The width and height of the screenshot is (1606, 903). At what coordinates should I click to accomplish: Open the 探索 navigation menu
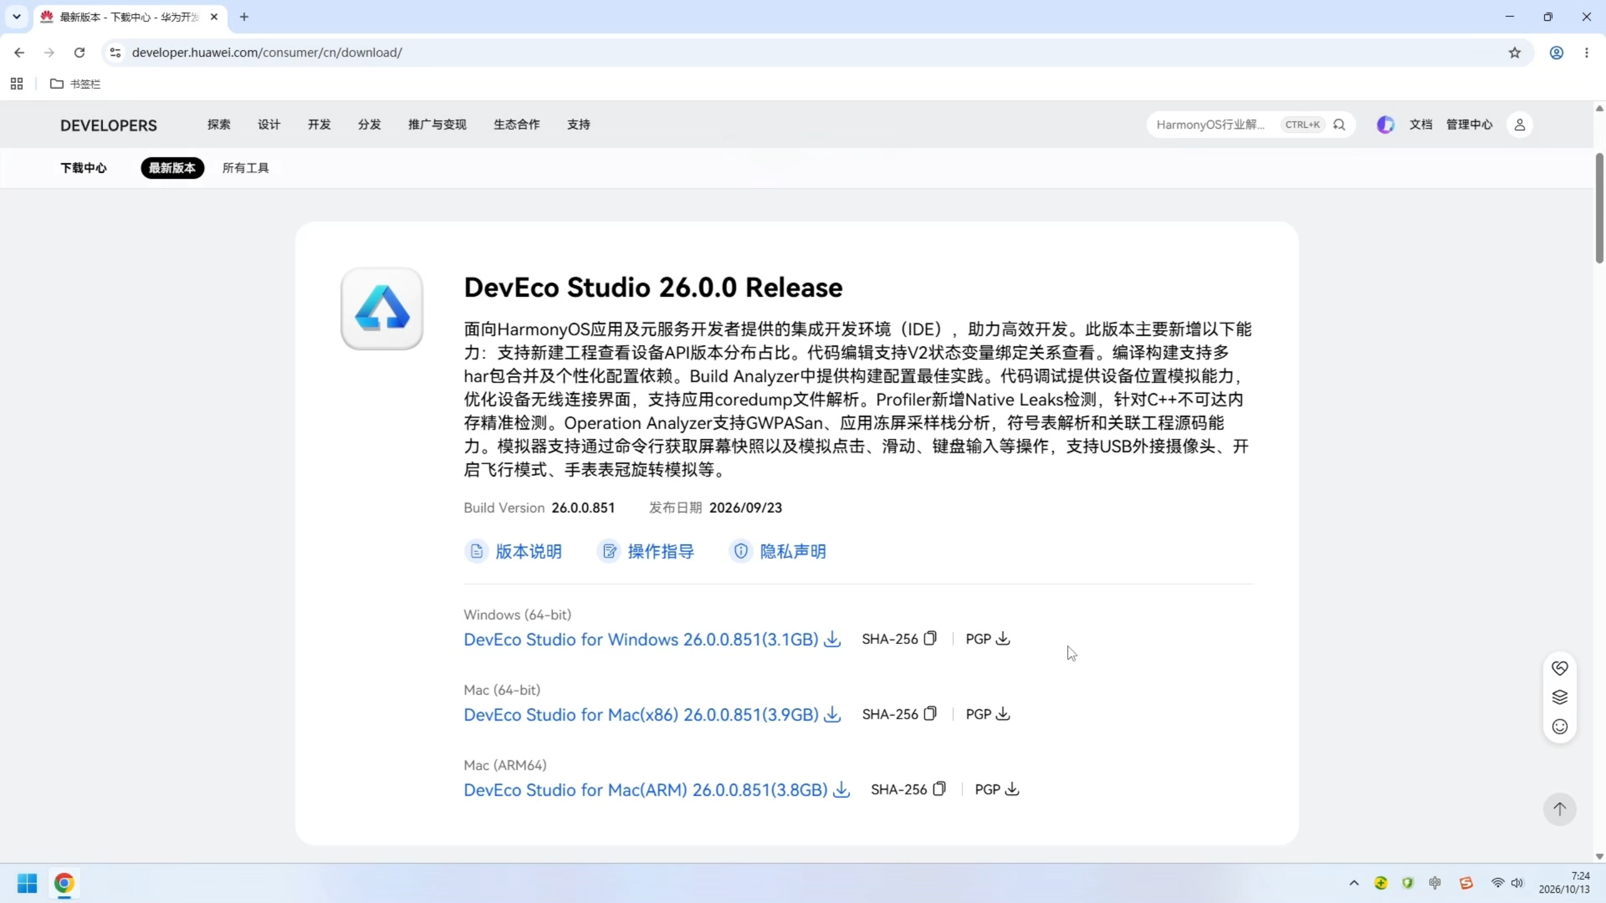pyautogui.click(x=219, y=125)
